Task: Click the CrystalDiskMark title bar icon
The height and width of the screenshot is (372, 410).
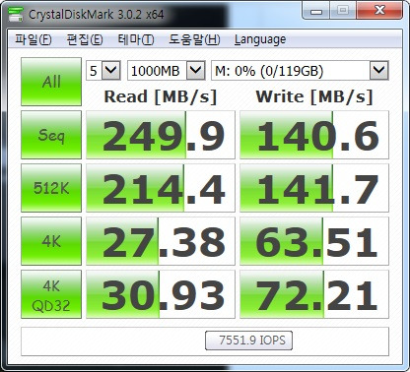Action: click(16, 14)
